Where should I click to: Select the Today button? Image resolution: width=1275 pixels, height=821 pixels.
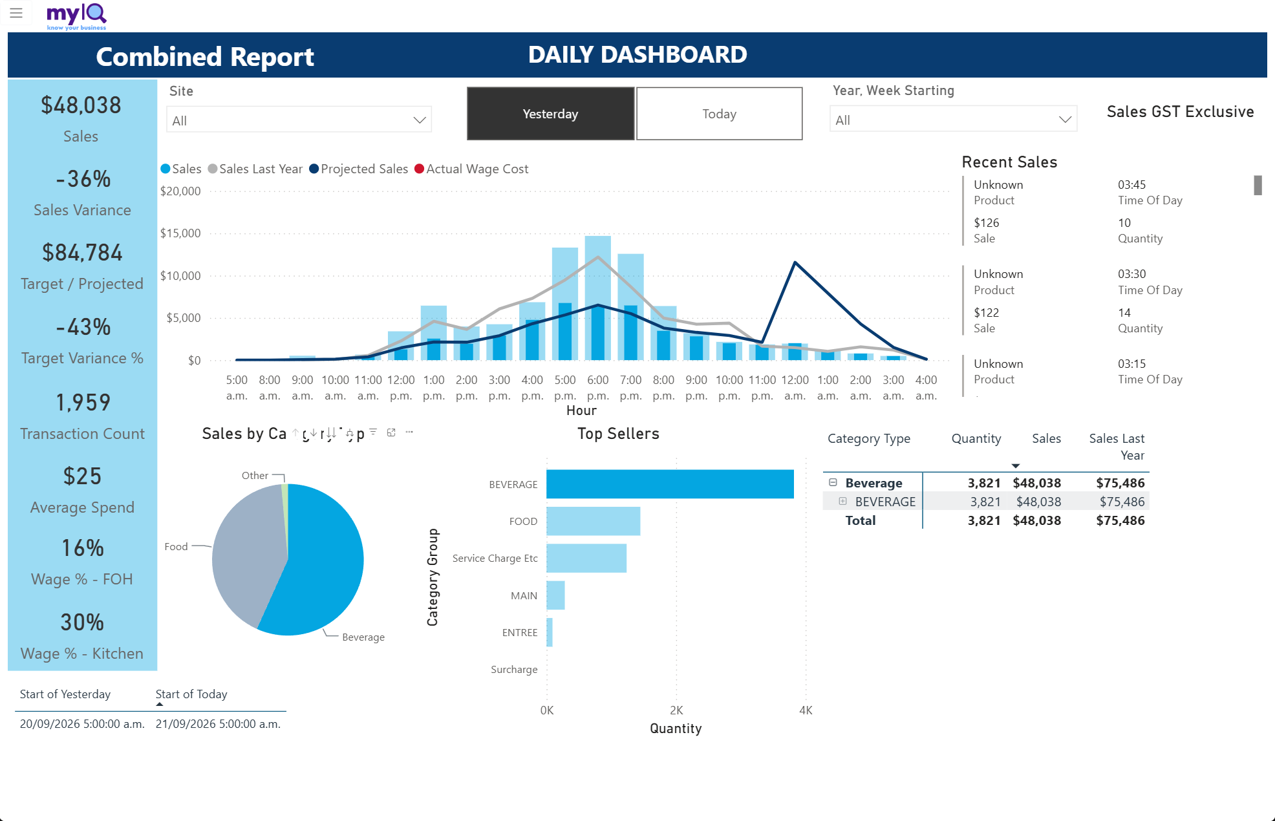(720, 114)
